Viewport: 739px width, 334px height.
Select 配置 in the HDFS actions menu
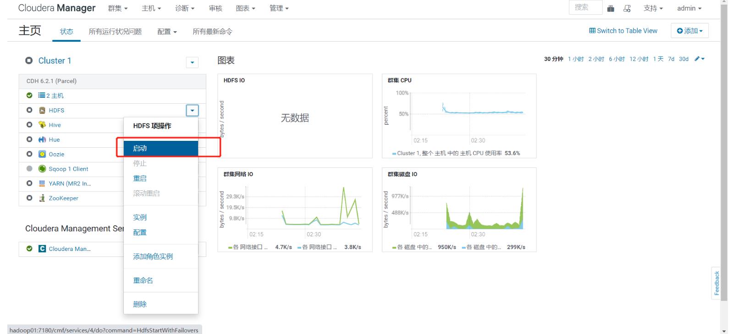(161, 233)
